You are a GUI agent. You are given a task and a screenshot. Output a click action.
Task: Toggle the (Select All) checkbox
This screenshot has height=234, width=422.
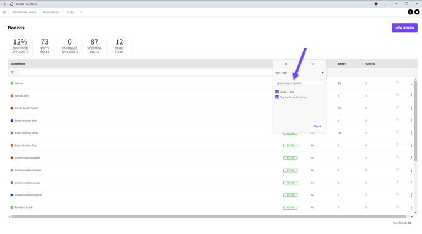[x=277, y=92]
